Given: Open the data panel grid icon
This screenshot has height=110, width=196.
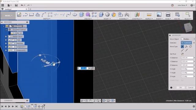Looking at the screenshot, I should click(x=3, y=5).
